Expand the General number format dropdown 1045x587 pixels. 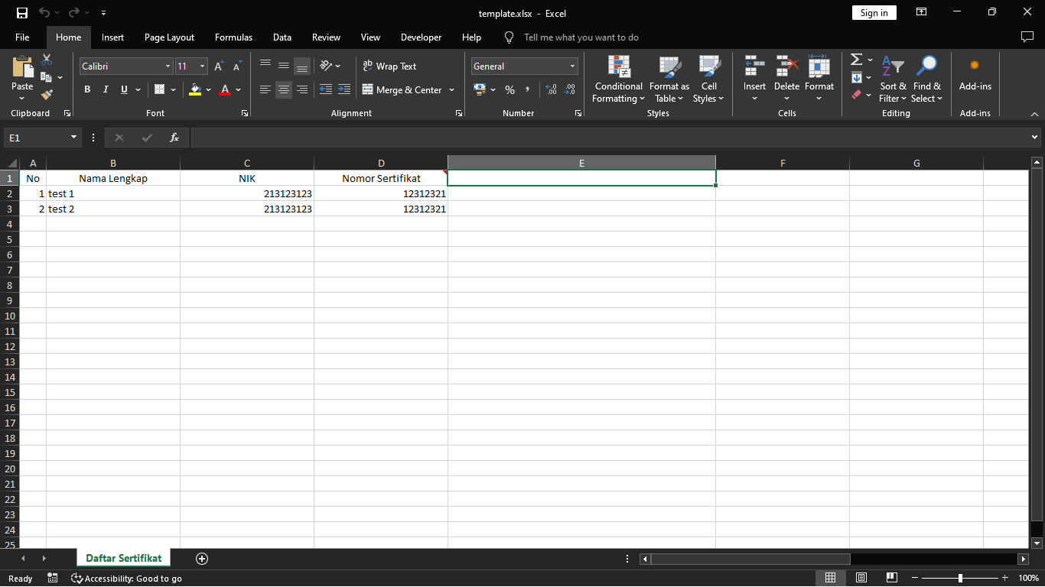point(572,66)
